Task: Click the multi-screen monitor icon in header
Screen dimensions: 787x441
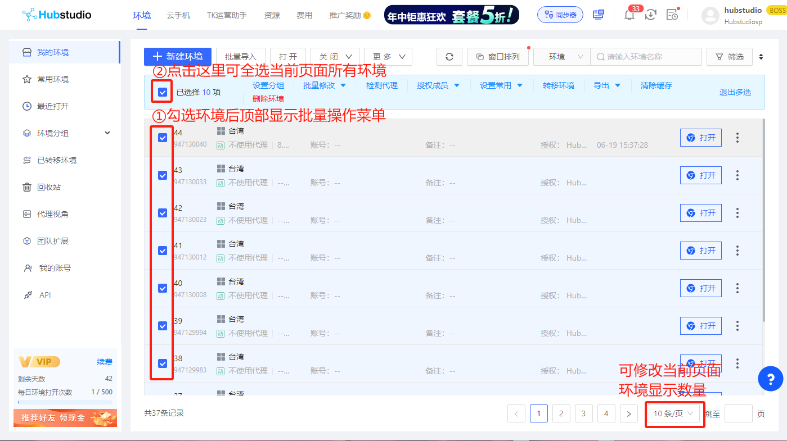Action: pos(599,15)
